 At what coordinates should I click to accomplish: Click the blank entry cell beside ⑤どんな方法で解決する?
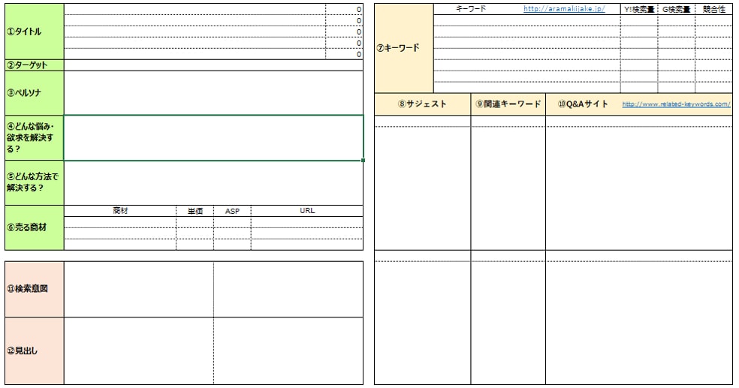tap(213, 182)
